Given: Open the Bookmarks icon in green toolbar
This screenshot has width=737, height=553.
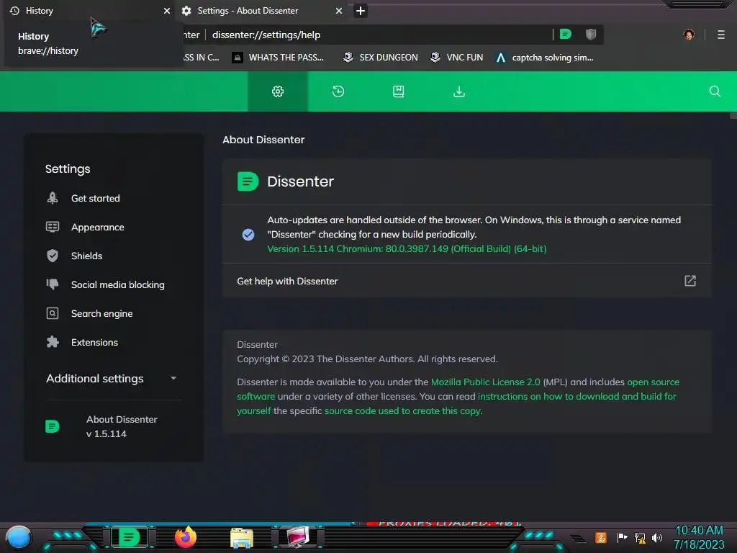Looking at the screenshot, I should [399, 91].
